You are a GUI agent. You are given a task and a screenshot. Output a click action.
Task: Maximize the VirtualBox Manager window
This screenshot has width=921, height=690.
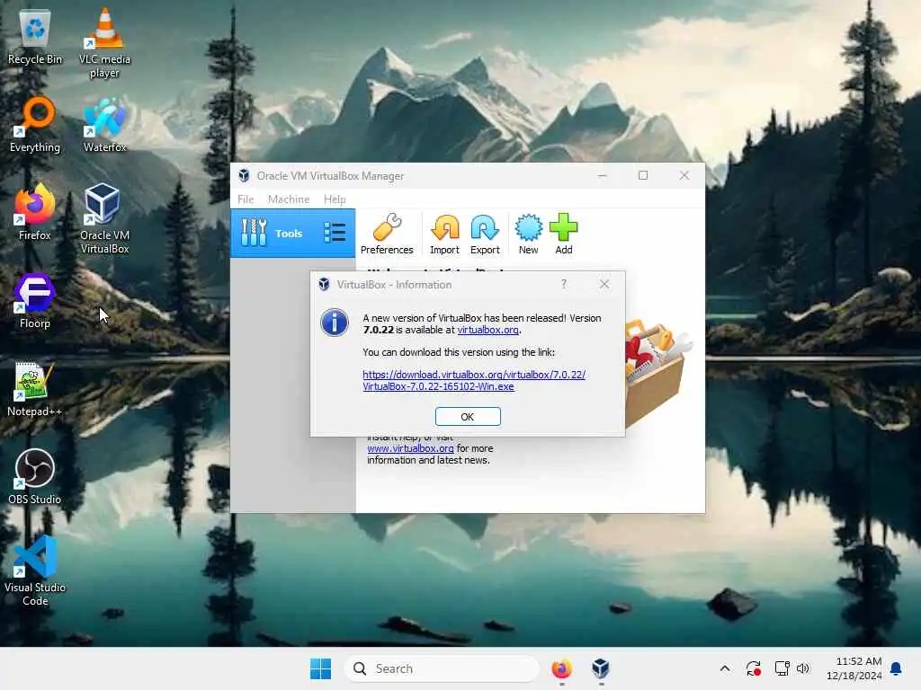click(643, 175)
